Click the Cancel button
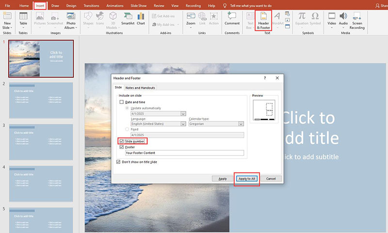Screen dimensions: 388x233 coord(271,179)
